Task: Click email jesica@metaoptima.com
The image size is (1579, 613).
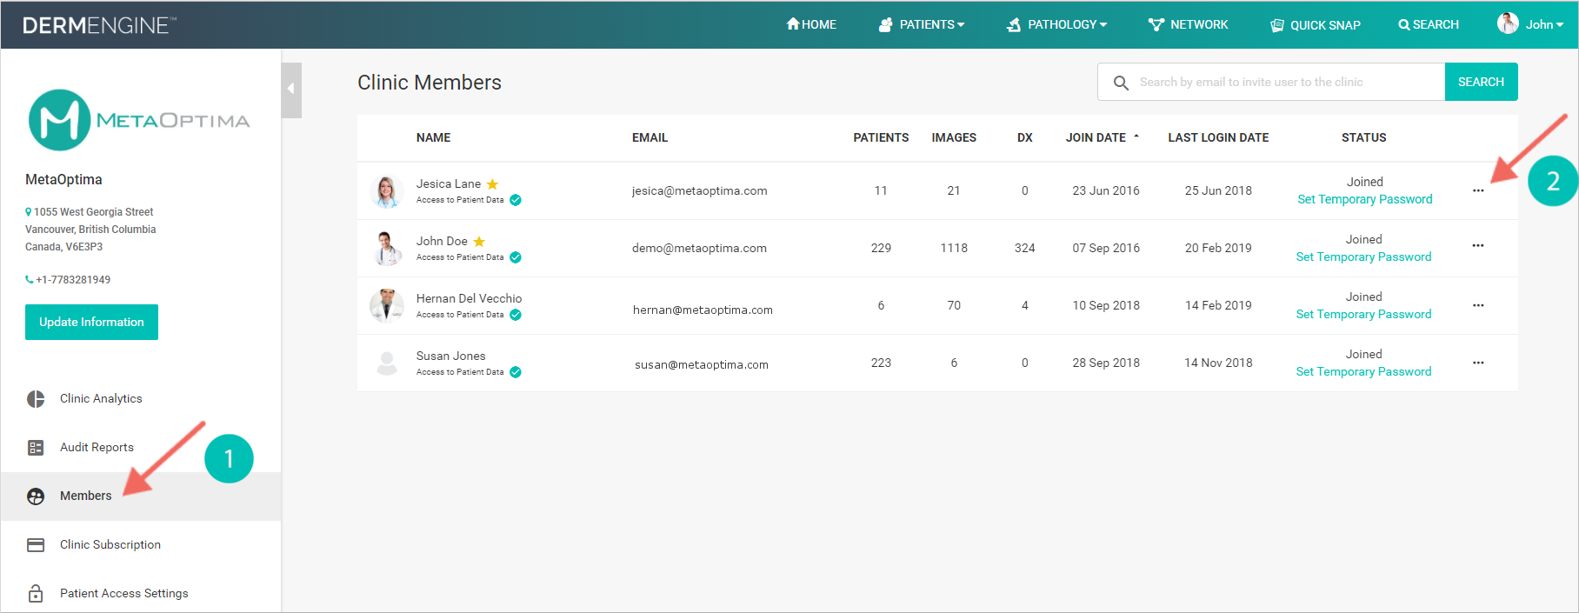Action: (699, 191)
